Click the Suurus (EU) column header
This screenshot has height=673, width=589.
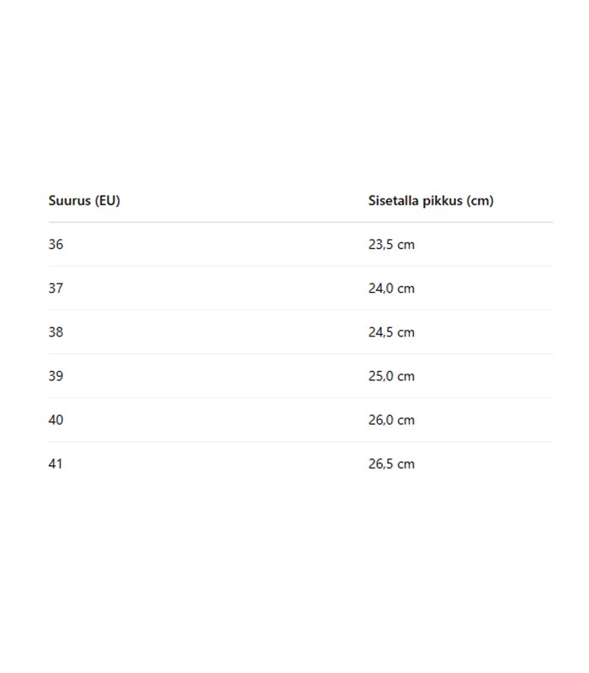tap(84, 200)
